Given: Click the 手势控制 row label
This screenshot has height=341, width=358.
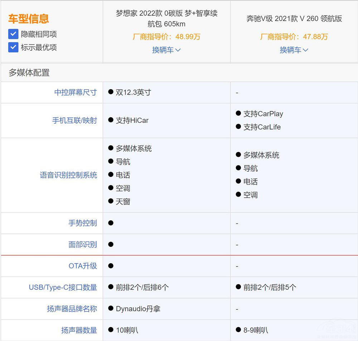Looking at the screenshot, I should pyautogui.click(x=83, y=223).
